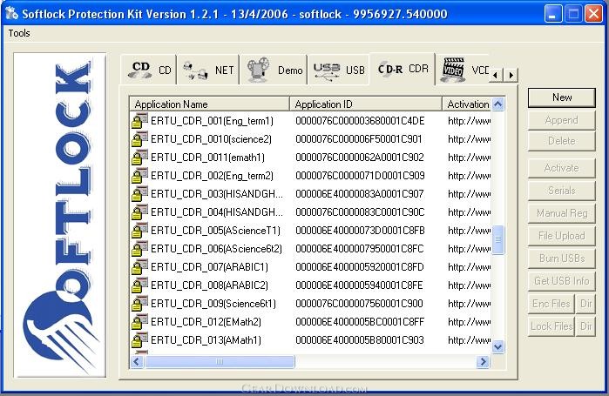The width and height of the screenshot is (609, 396).
Task: Click the File Upload button
Action: pos(562,236)
